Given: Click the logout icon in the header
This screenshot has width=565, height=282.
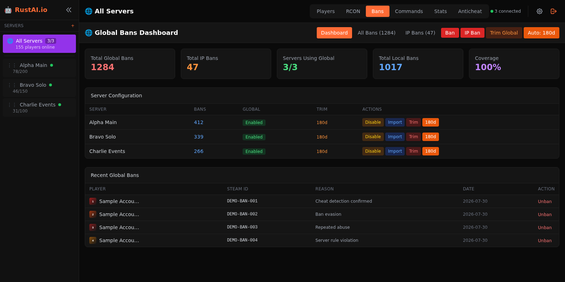Looking at the screenshot, I should (x=554, y=11).
